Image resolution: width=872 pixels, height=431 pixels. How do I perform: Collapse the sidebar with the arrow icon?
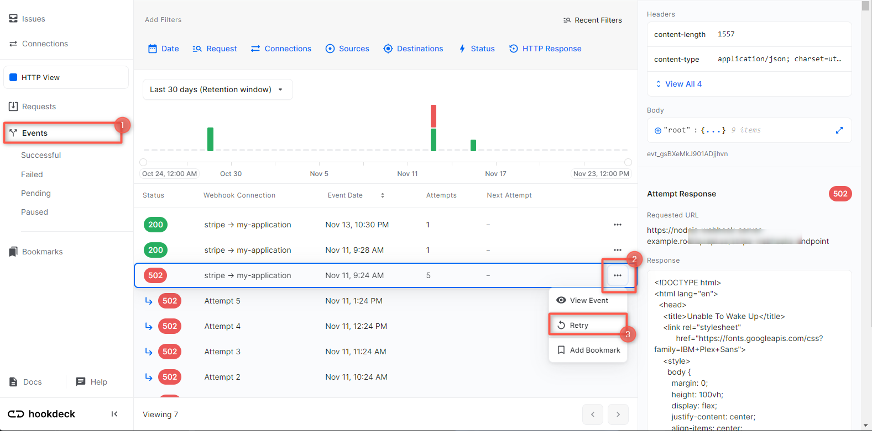[x=114, y=414]
